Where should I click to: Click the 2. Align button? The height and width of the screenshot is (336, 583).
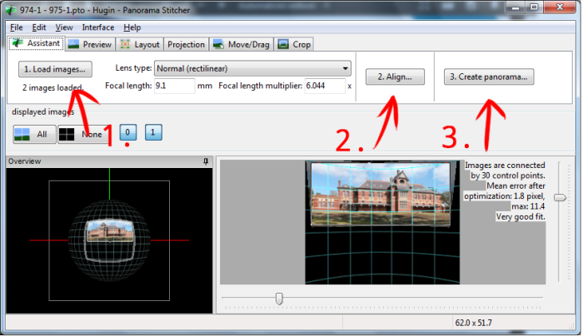[x=395, y=77]
